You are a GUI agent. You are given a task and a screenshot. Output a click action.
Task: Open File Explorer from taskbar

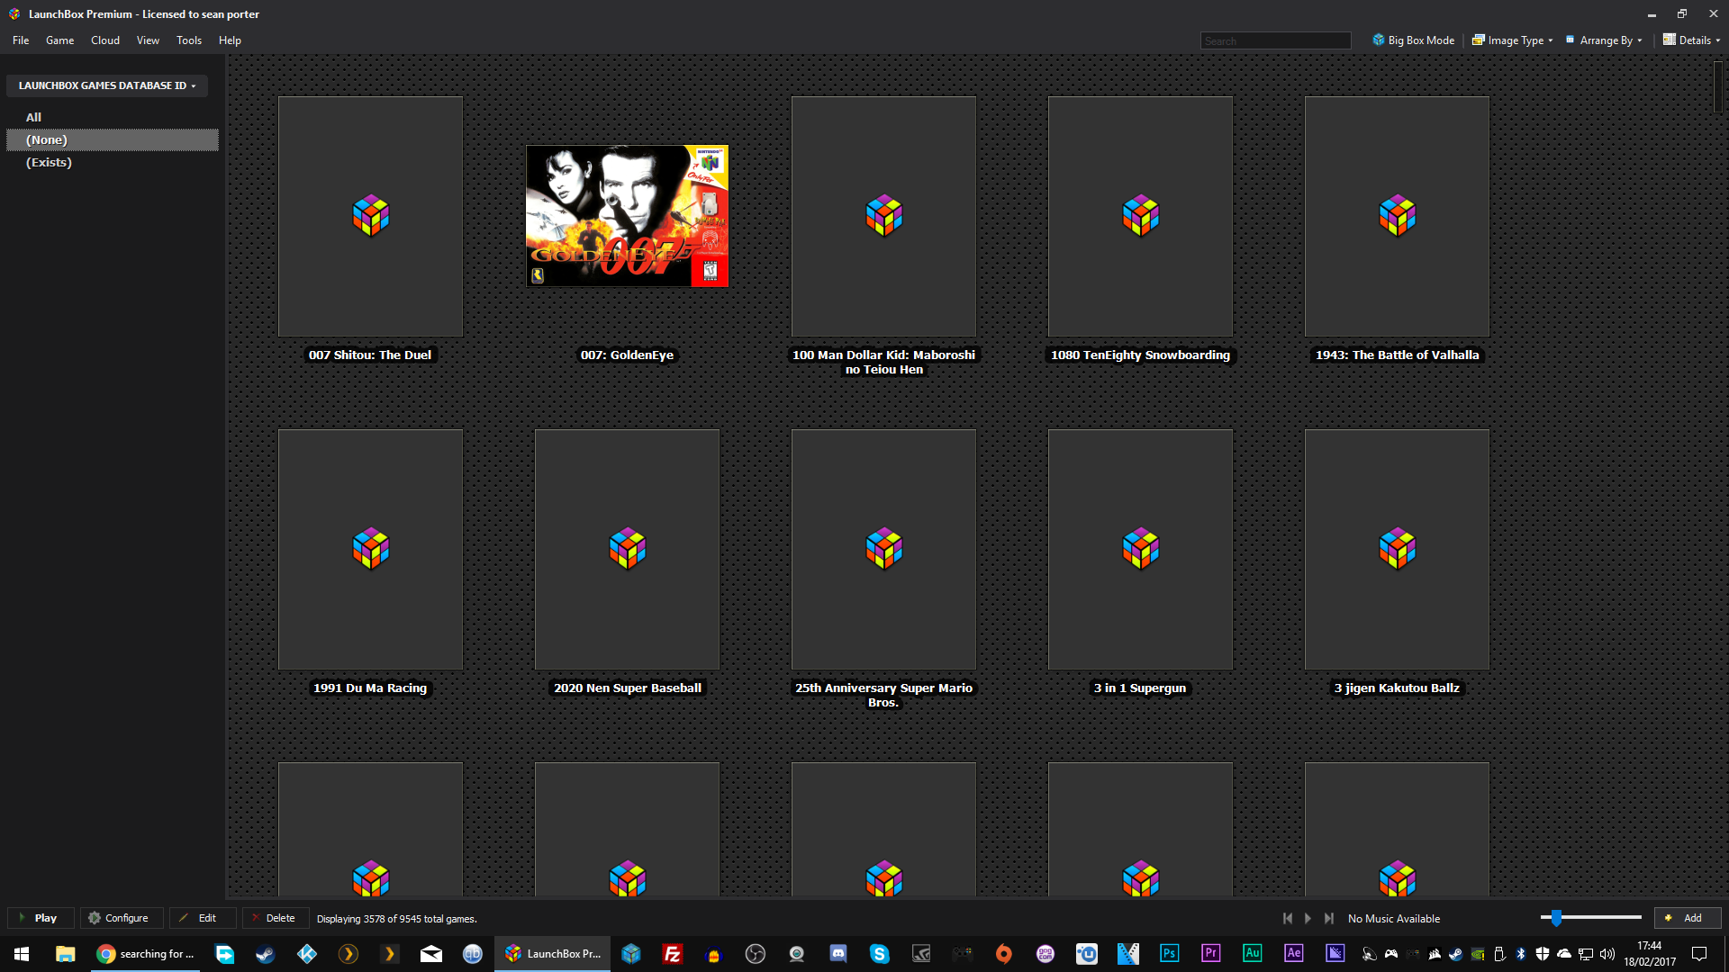[x=65, y=954]
